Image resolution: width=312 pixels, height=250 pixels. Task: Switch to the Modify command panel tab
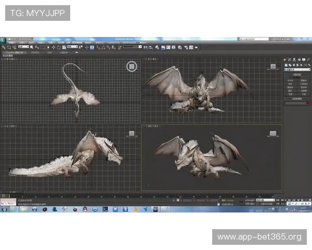click(290, 60)
